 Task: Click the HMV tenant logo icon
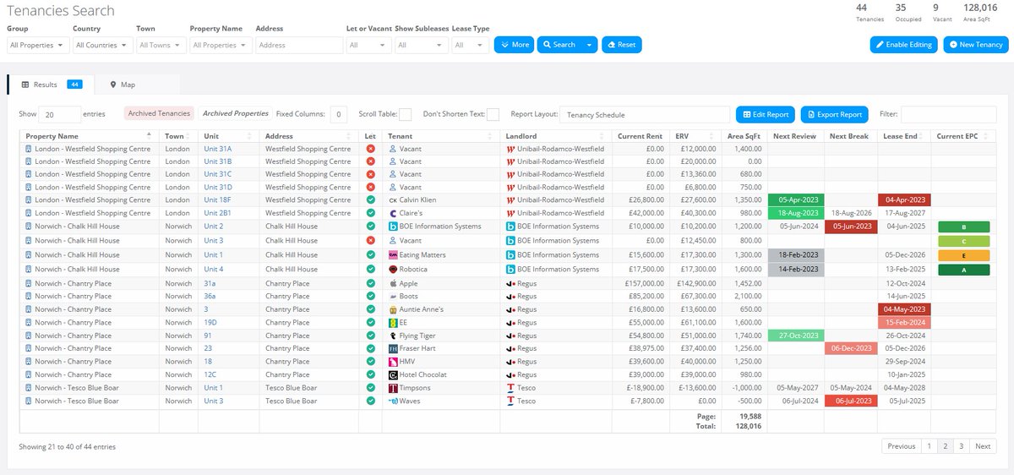pos(392,362)
